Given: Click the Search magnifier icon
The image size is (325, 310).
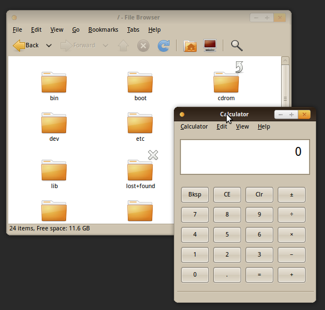Looking at the screenshot, I should click(237, 46).
